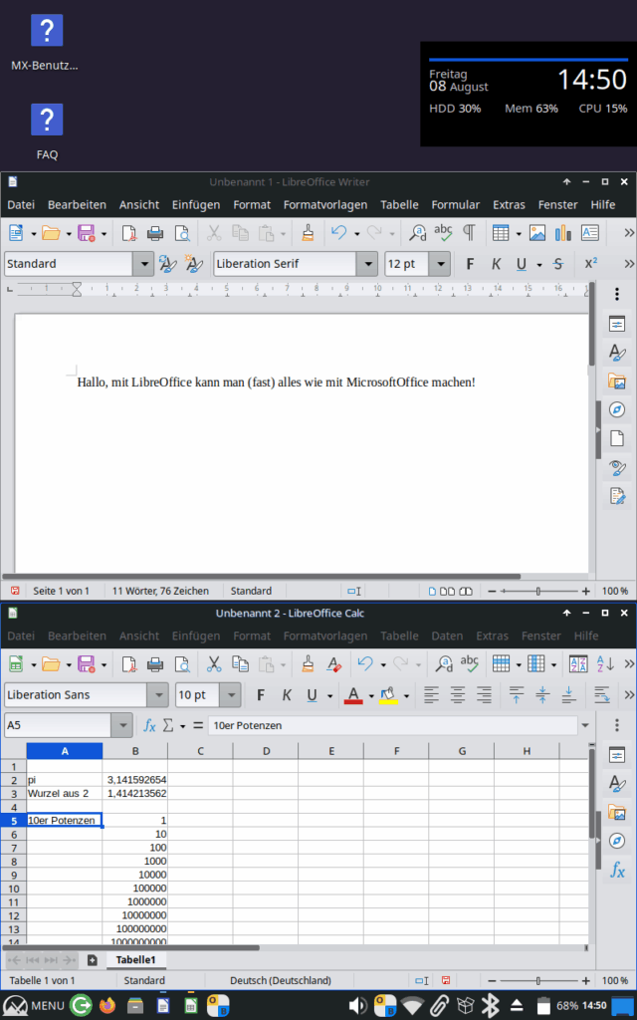
Task: Align cell contents to top in Calc
Action: click(517, 694)
